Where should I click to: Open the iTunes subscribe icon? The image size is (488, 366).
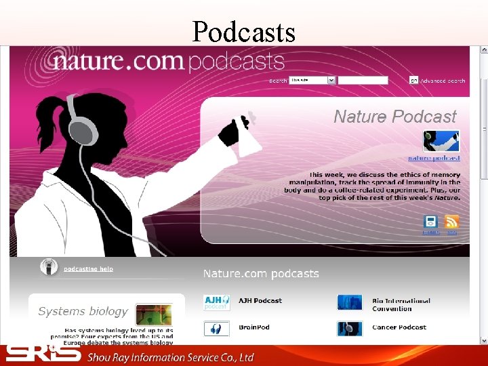click(x=431, y=221)
